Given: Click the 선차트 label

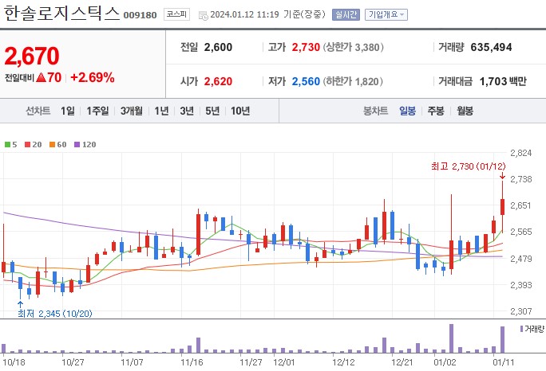Looking at the screenshot, I should (x=38, y=111).
